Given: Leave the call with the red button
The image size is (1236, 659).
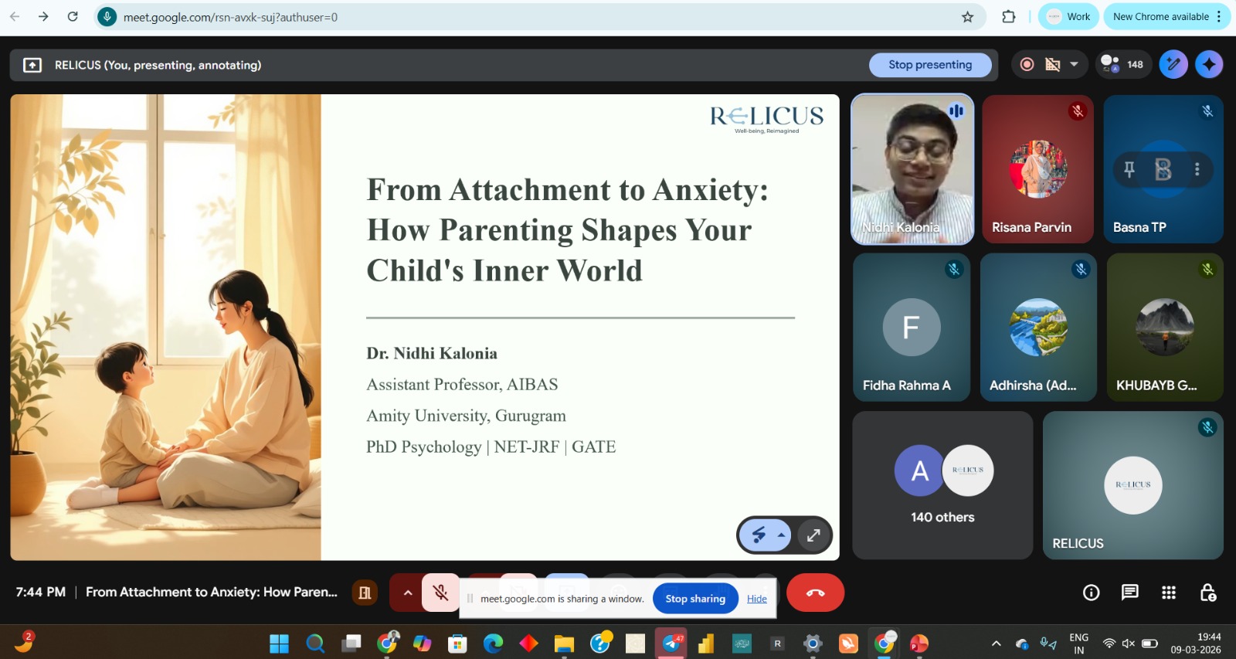Looking at the screenshot, I should [815, 593].
